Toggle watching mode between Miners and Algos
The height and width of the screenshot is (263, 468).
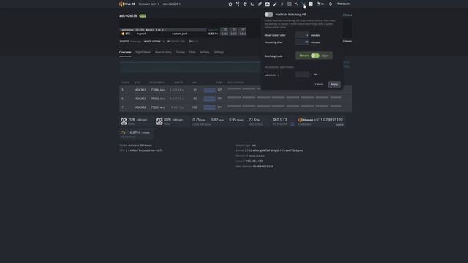(x=314, y=56)
